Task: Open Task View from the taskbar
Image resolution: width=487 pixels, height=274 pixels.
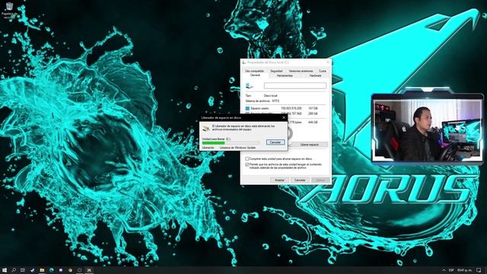Action: pos(23,270)
